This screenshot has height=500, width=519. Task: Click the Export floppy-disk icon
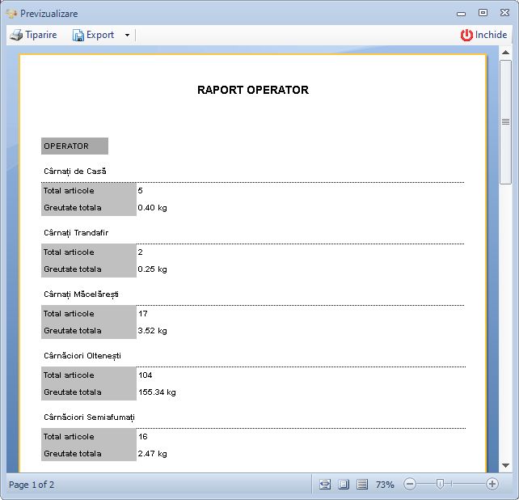78,35
